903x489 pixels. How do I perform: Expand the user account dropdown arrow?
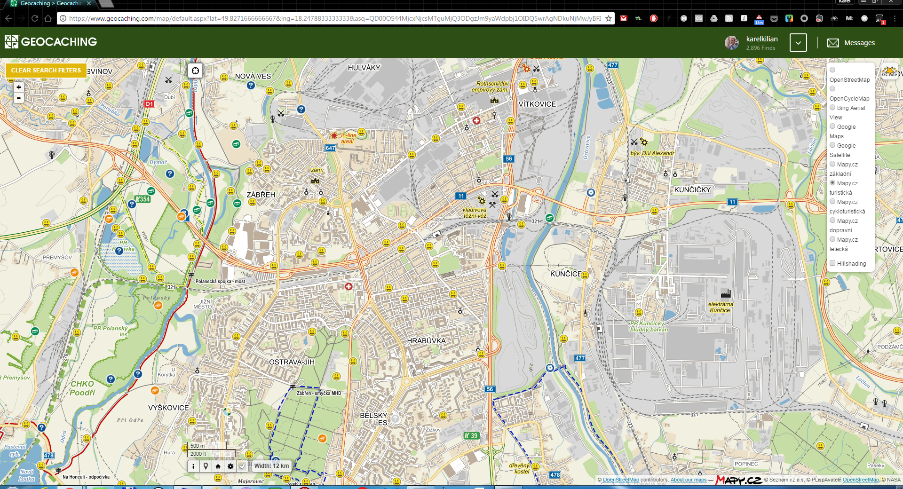point(798,43)
